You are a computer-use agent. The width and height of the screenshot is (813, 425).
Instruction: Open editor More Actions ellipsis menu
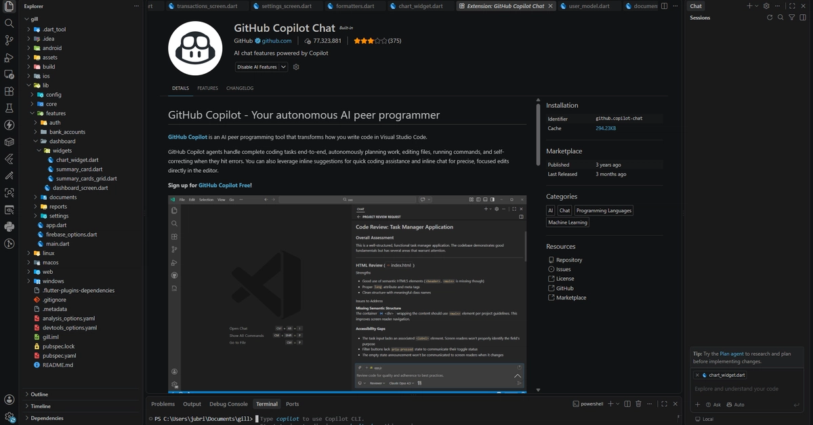(677, 6)
